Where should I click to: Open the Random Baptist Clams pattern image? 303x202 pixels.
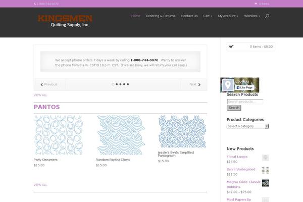tap(121, 135)
